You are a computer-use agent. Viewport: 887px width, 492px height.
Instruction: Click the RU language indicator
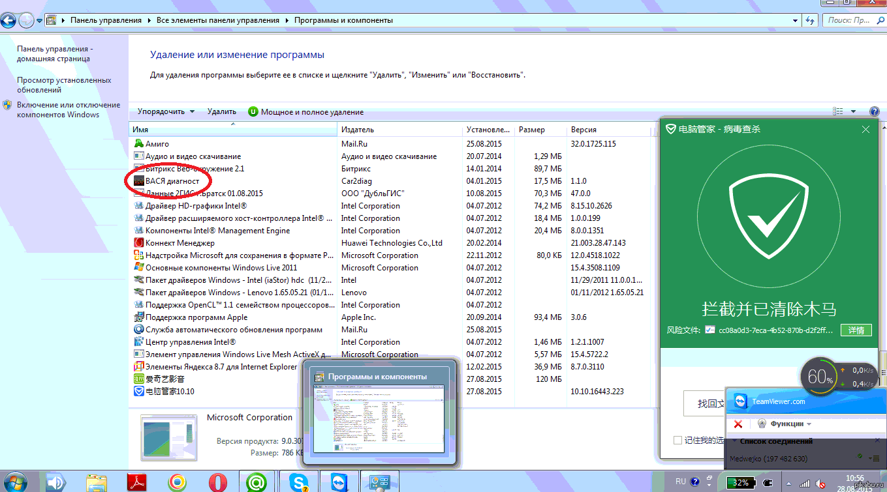[x=681, y=482]
